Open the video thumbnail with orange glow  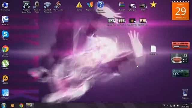click(132, 21)
